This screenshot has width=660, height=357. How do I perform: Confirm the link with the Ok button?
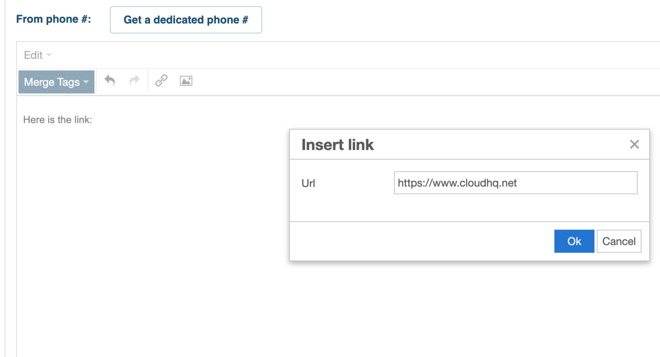tap(574, 241)
